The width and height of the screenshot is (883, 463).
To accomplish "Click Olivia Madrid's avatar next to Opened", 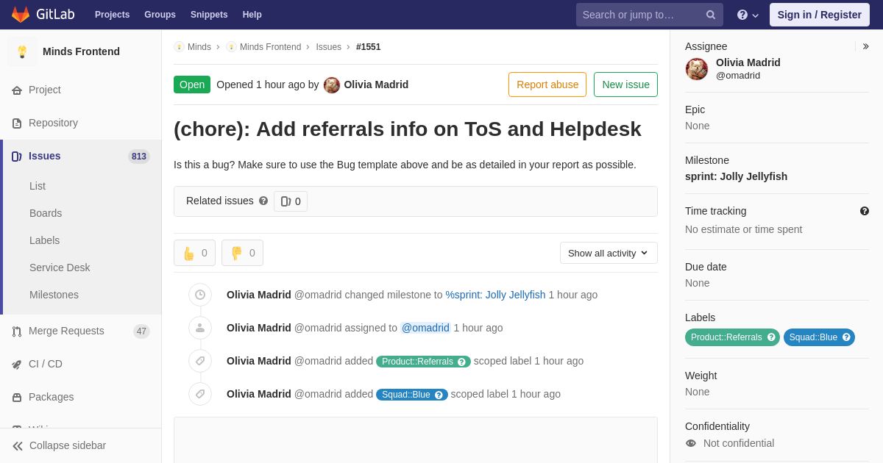I will (x=332, y=85).
